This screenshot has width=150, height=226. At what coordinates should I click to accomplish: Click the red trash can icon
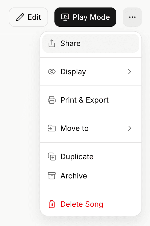[x=52, y=204]
